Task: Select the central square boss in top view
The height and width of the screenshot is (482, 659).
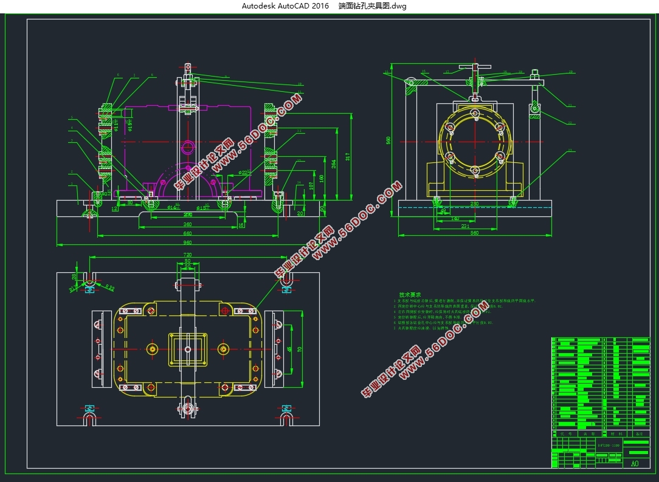Action: 187,348
